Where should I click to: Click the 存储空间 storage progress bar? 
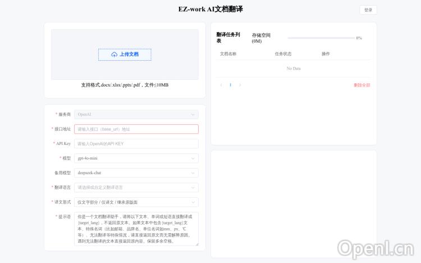click(x=321, y=38)
